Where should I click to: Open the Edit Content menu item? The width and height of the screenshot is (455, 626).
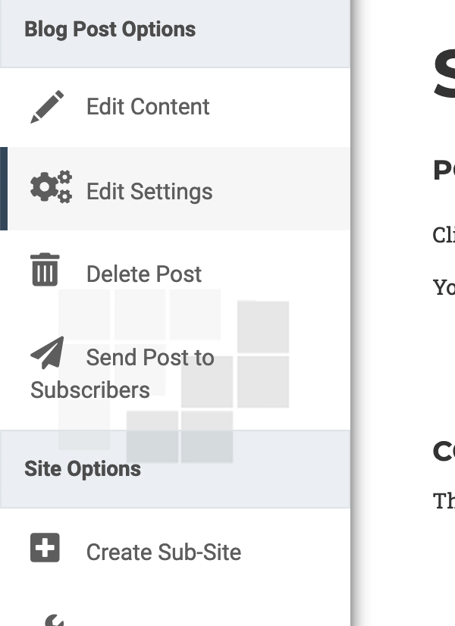point(148,107)
